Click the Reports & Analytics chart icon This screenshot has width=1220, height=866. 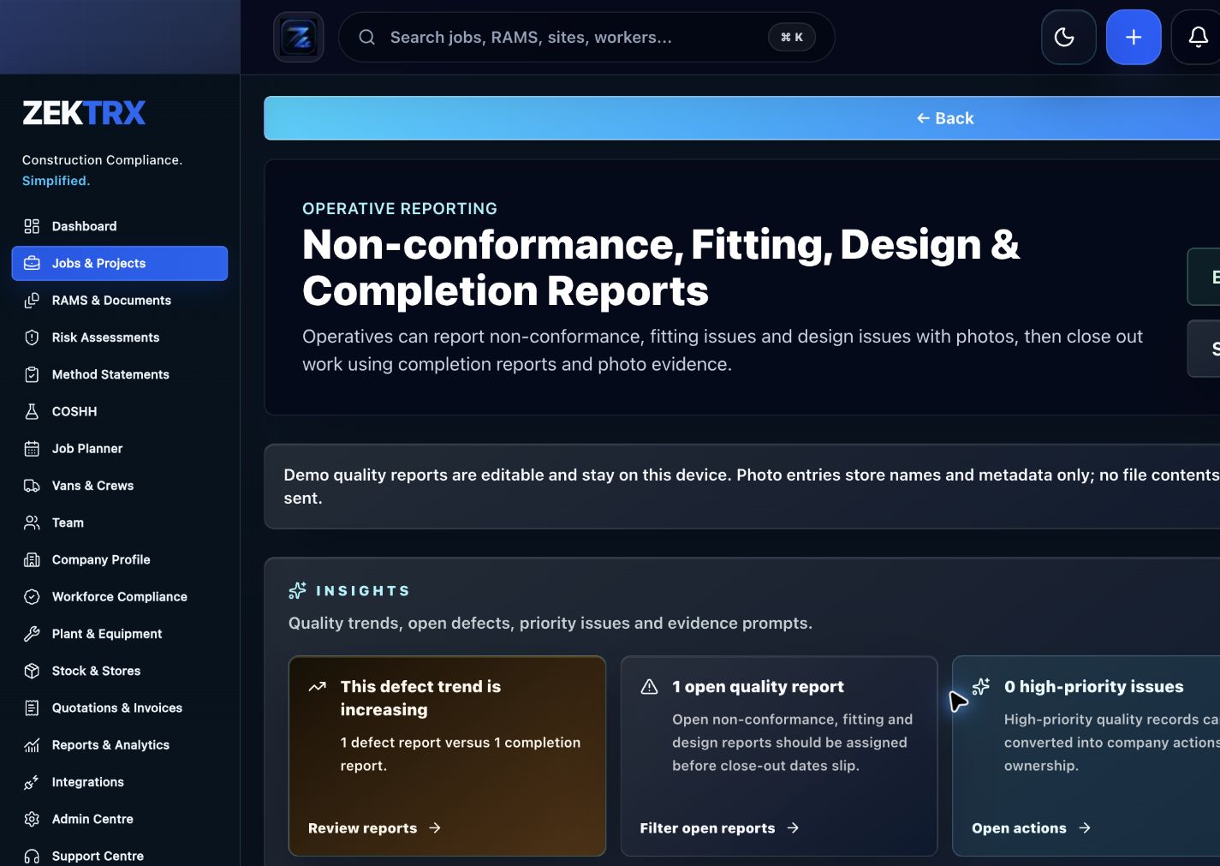point(32,745)
